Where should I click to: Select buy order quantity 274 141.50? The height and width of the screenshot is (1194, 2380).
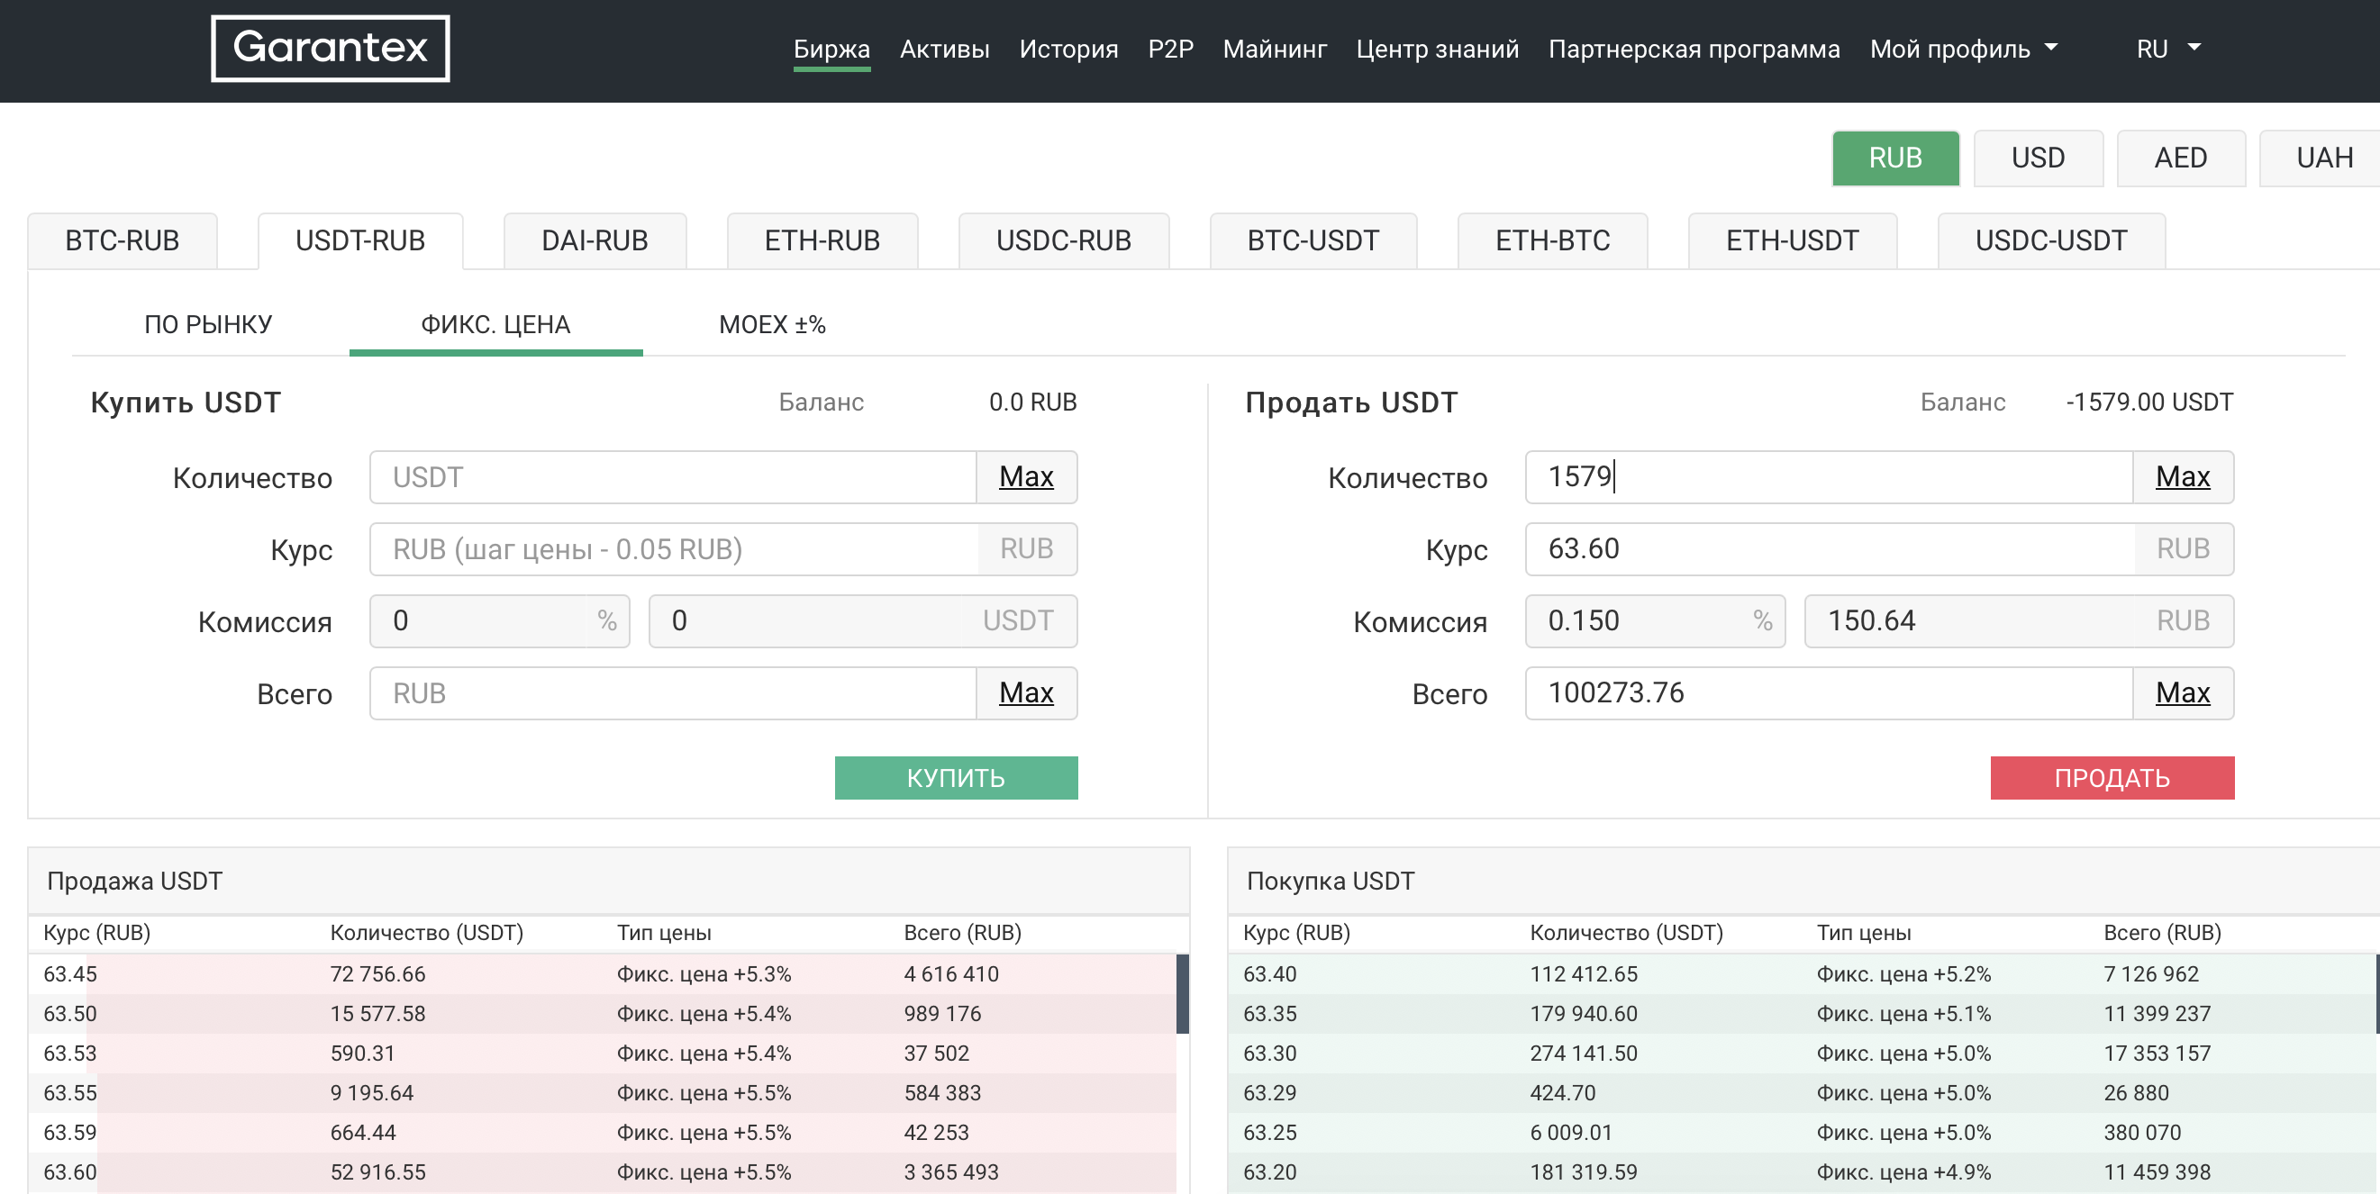pyautogui.click(x=1584, y=1054)
